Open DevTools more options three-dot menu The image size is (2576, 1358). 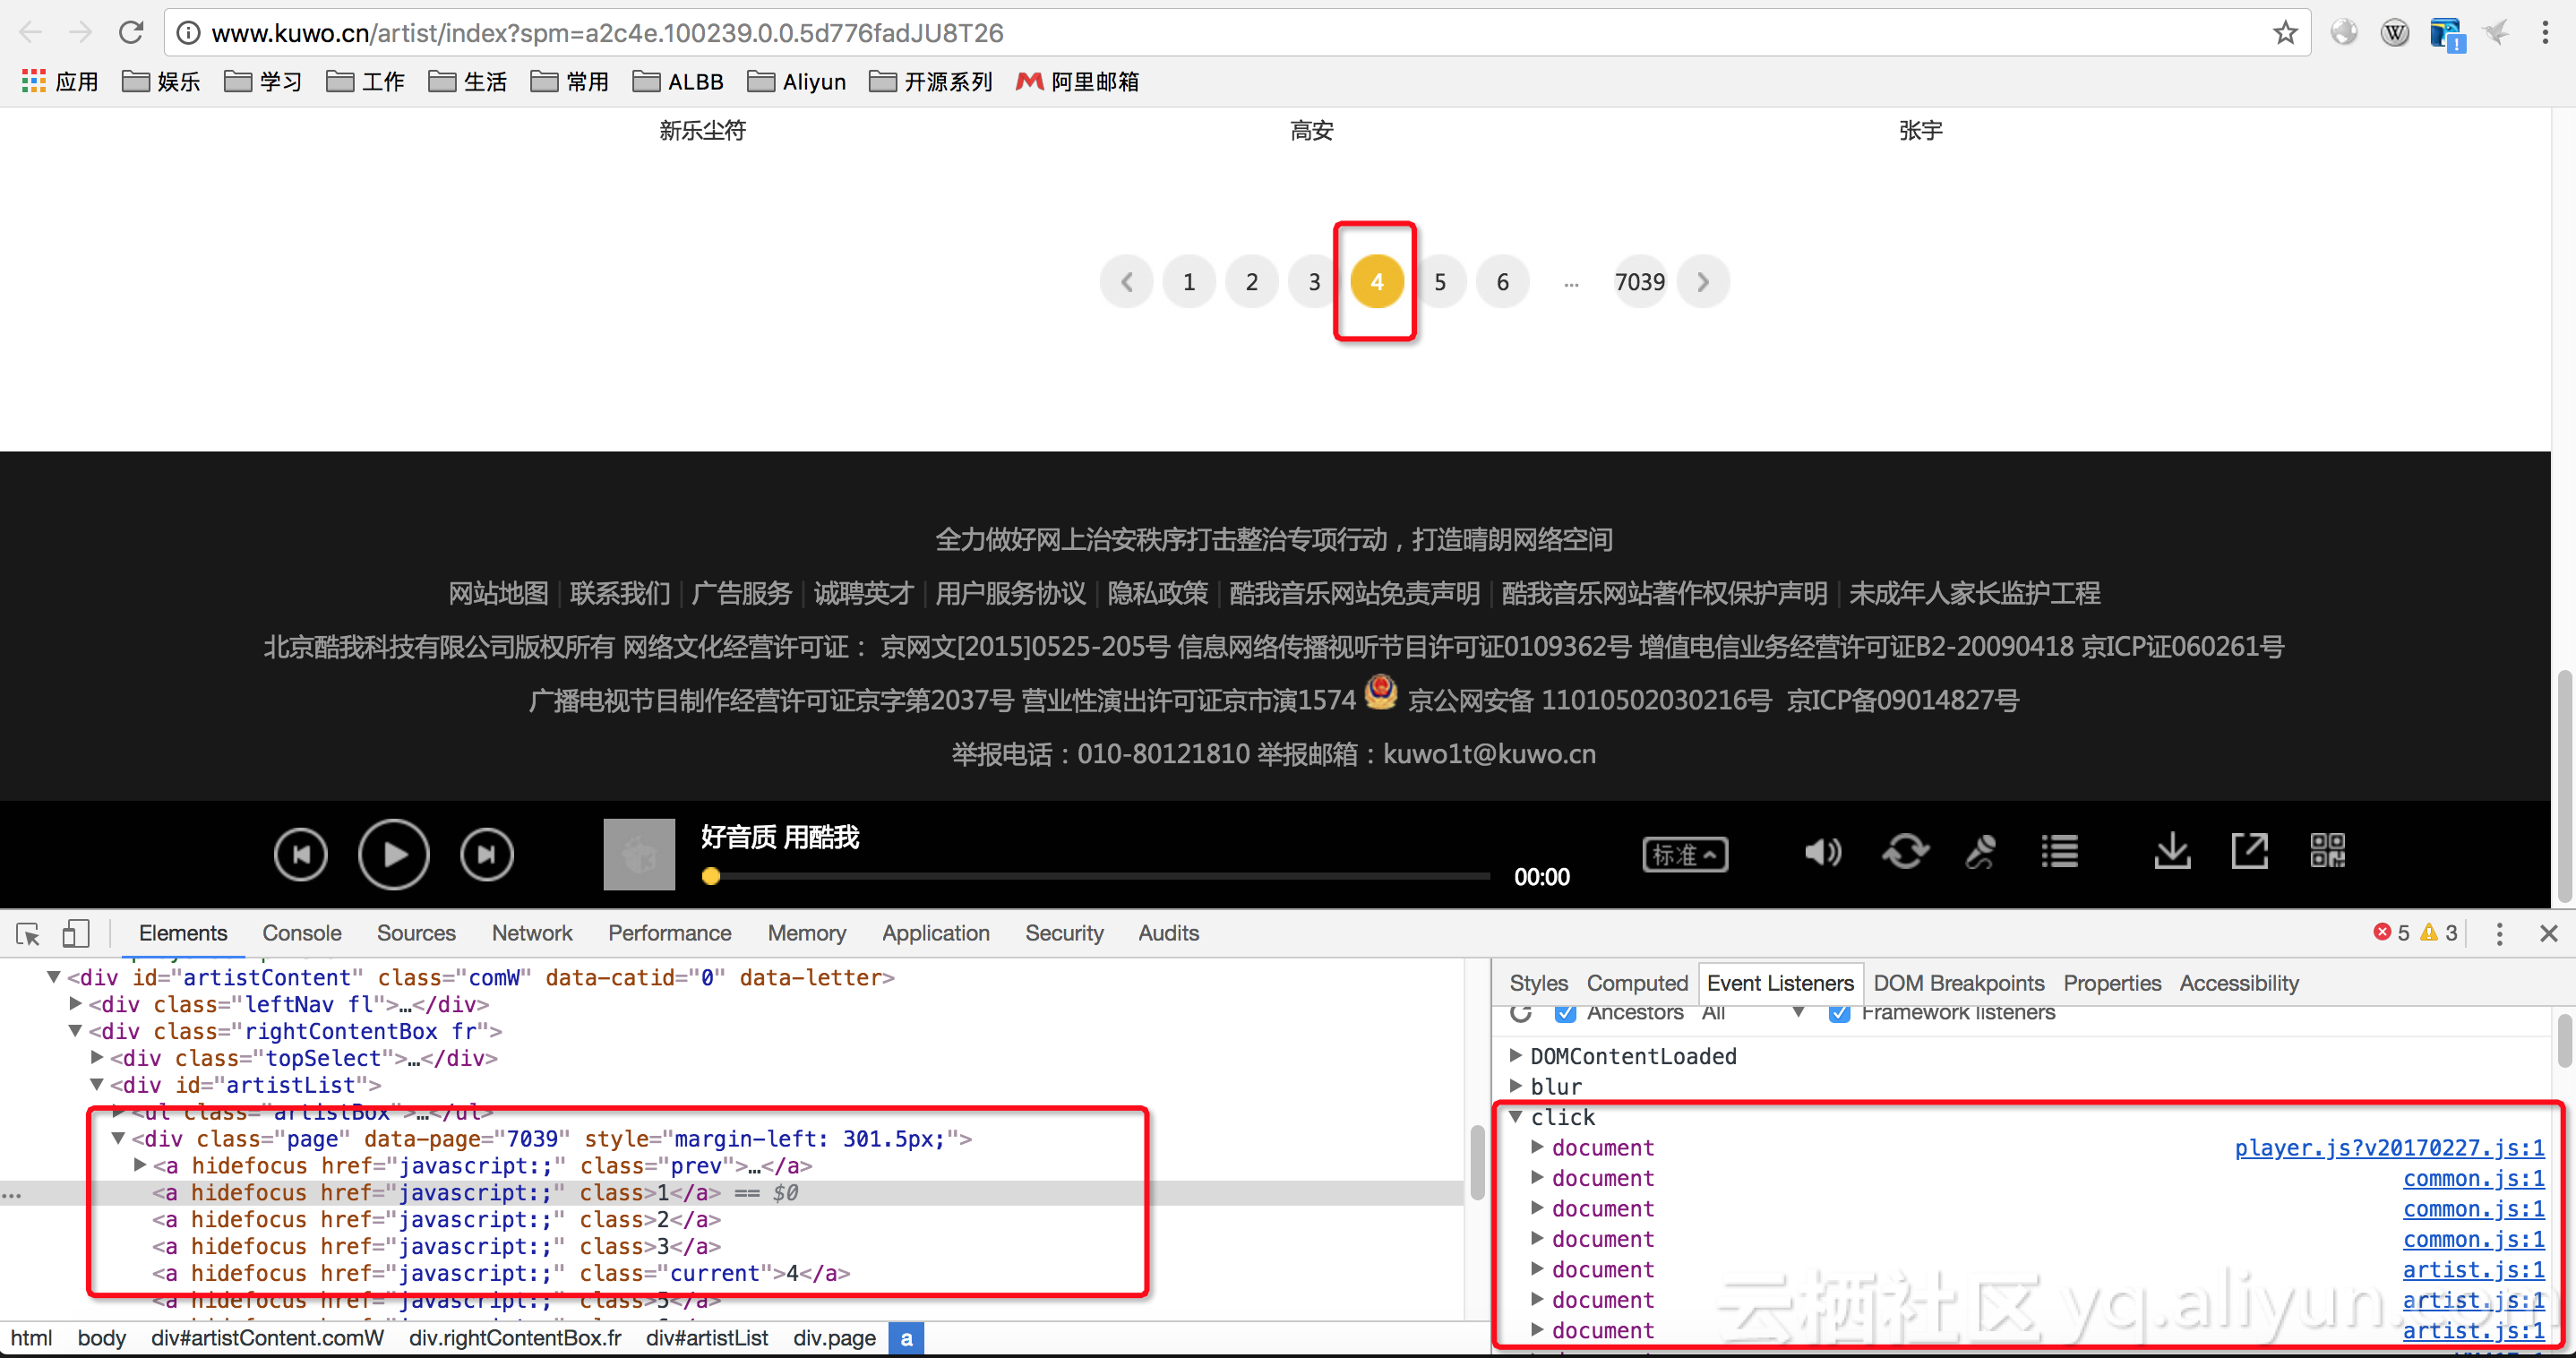(x=2499, y=933)
